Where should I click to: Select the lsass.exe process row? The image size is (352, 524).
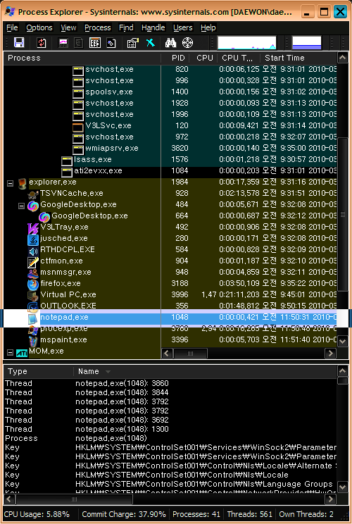pyautogui.click(x=170, y=159)
